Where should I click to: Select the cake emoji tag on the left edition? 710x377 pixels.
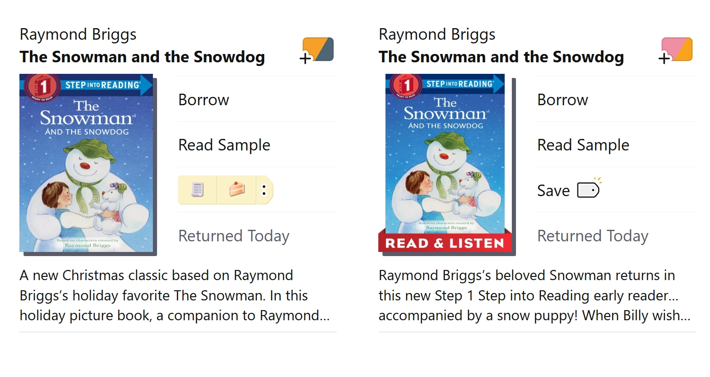pyautogui.click(x=236, y=190)
